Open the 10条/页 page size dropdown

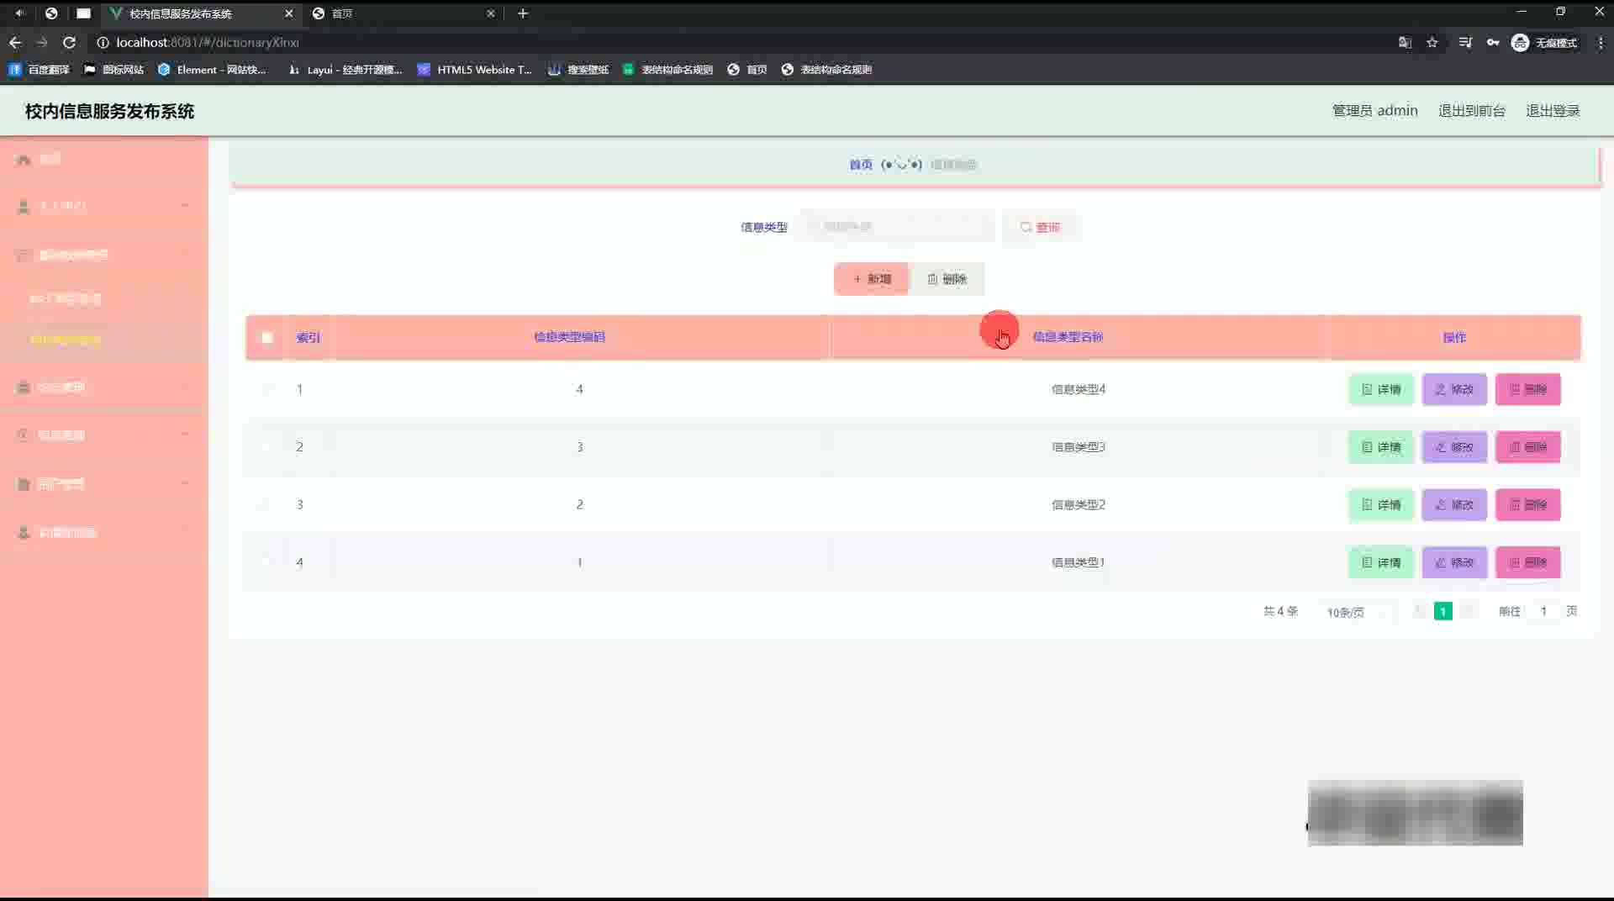coord(1355,612)
